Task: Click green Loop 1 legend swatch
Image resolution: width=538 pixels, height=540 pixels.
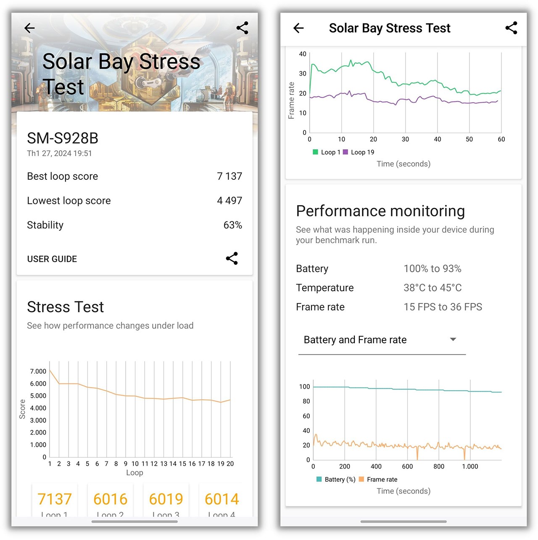Action: click(x=315, y=152)
